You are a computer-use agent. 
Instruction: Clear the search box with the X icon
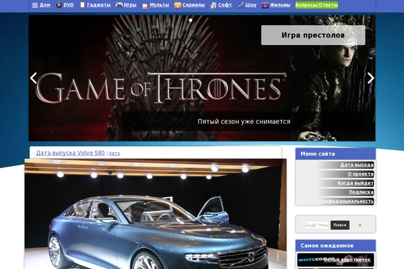click(x=360, y=225)
